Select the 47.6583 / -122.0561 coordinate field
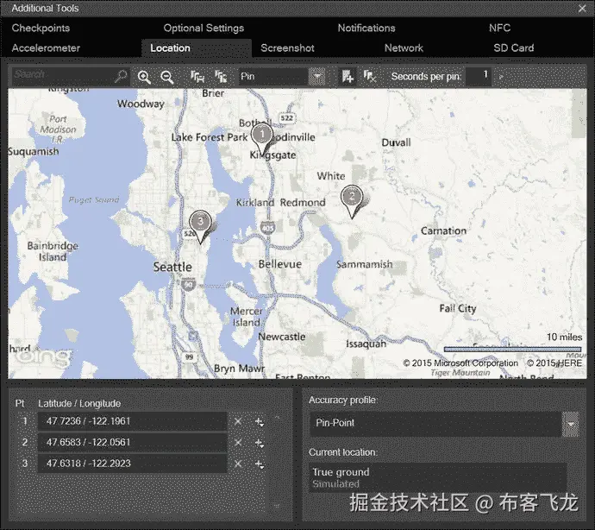 (x=133, y=443)
